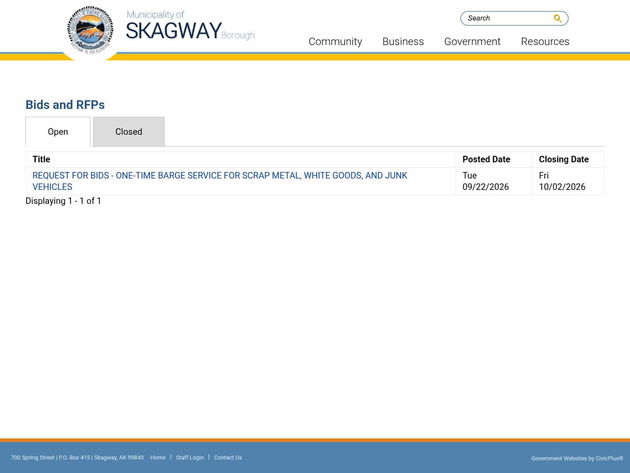The width and height of the screenshot is (630, 473).
Task: Open the barge service request for bids link
Action: tap(220, 181)
